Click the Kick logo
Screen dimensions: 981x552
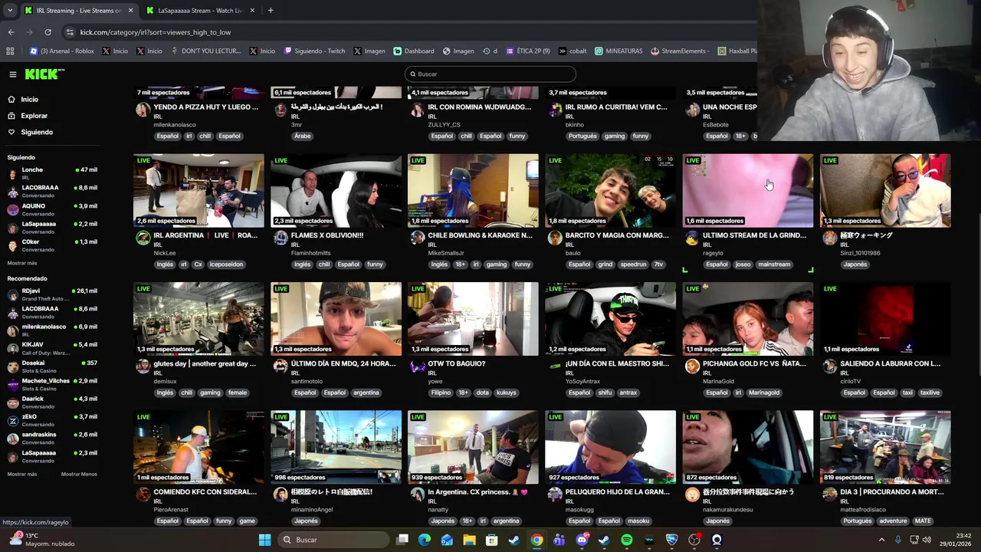pyautogui.click(x=44, y=74)
